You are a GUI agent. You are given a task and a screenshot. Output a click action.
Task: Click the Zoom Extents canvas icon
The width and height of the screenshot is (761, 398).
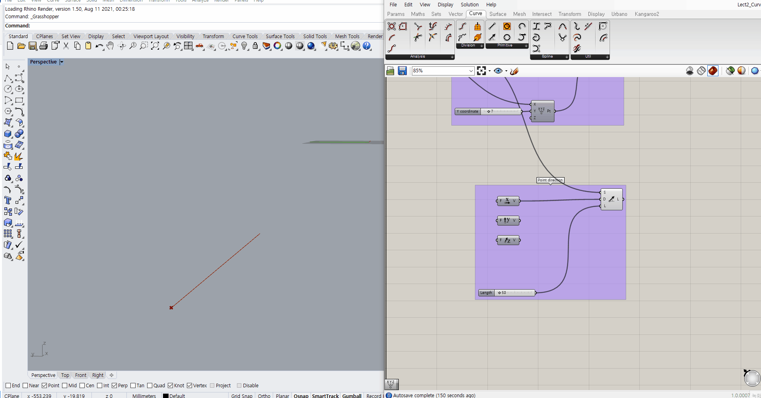[x=481, y=71]
